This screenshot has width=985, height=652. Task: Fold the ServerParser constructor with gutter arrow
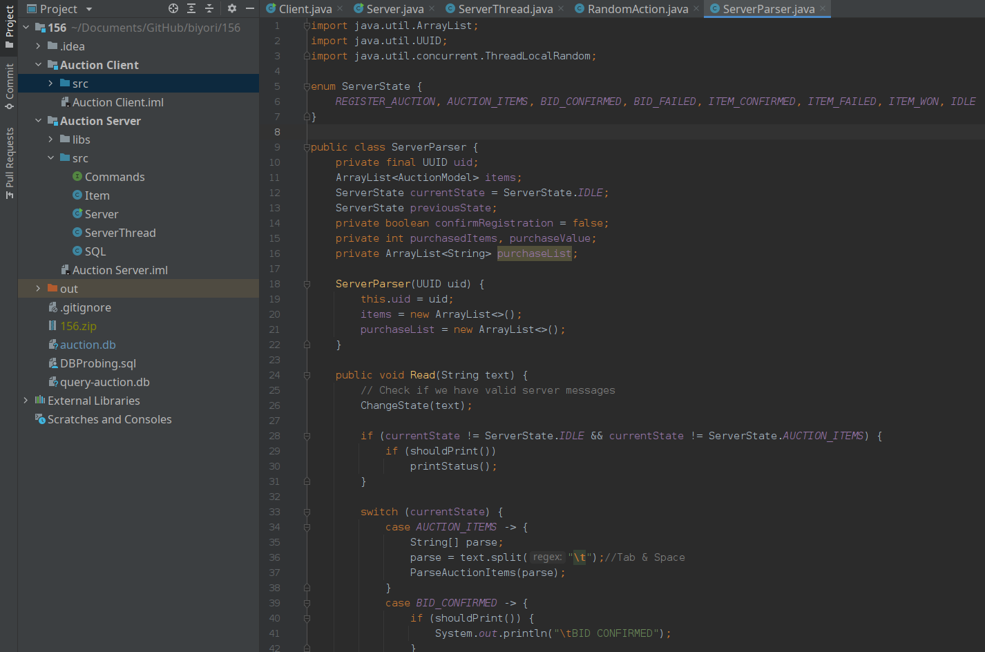[306, 283]
